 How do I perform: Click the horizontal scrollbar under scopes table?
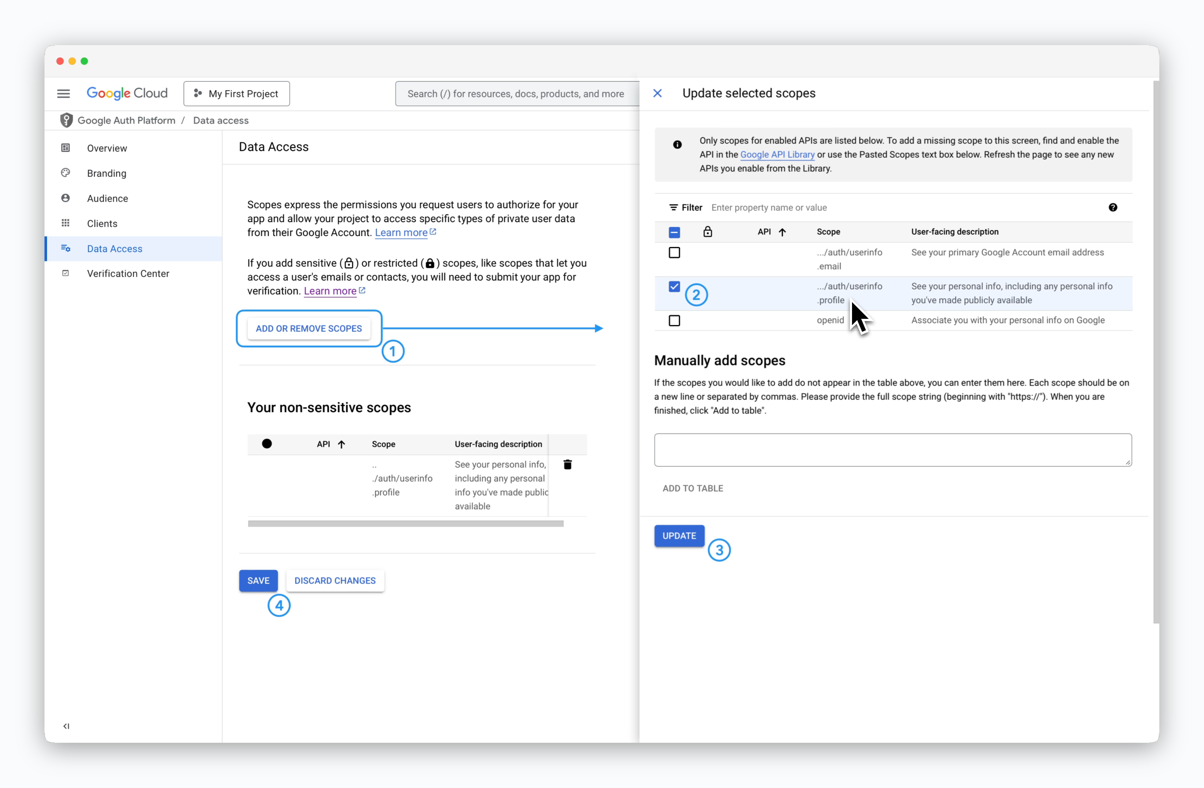(406, 523)
